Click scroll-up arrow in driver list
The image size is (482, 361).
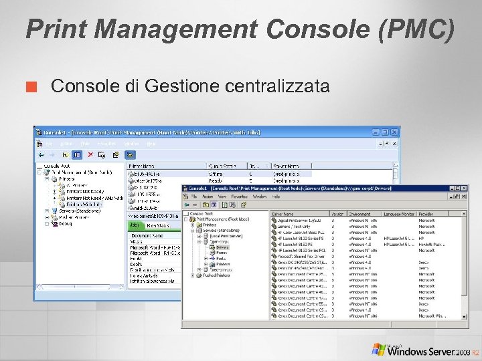(464, 214)
